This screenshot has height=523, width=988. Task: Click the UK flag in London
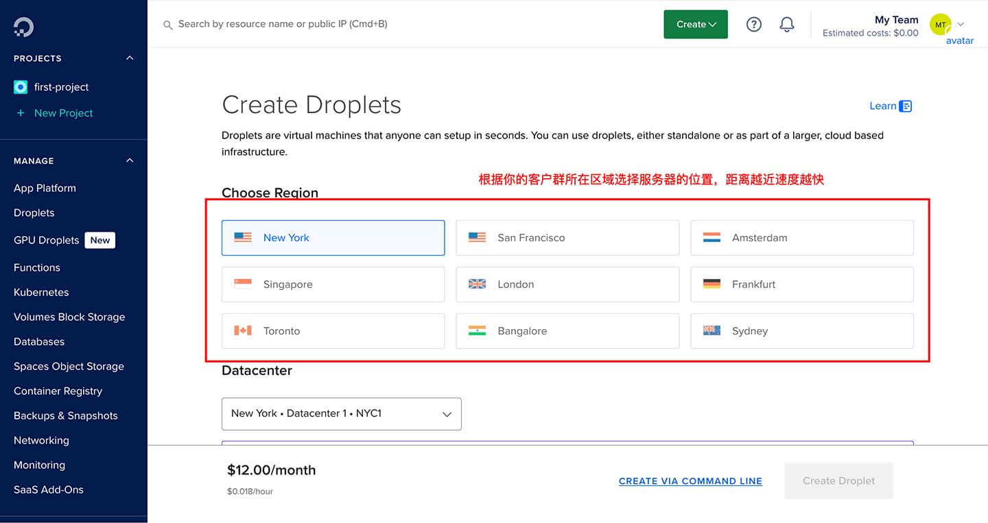477,284
